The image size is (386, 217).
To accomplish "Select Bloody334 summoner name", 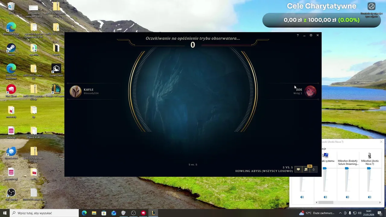I will tap(91, 93).
